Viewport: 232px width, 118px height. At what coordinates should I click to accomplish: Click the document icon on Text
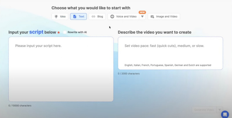[x=75, y=17]
